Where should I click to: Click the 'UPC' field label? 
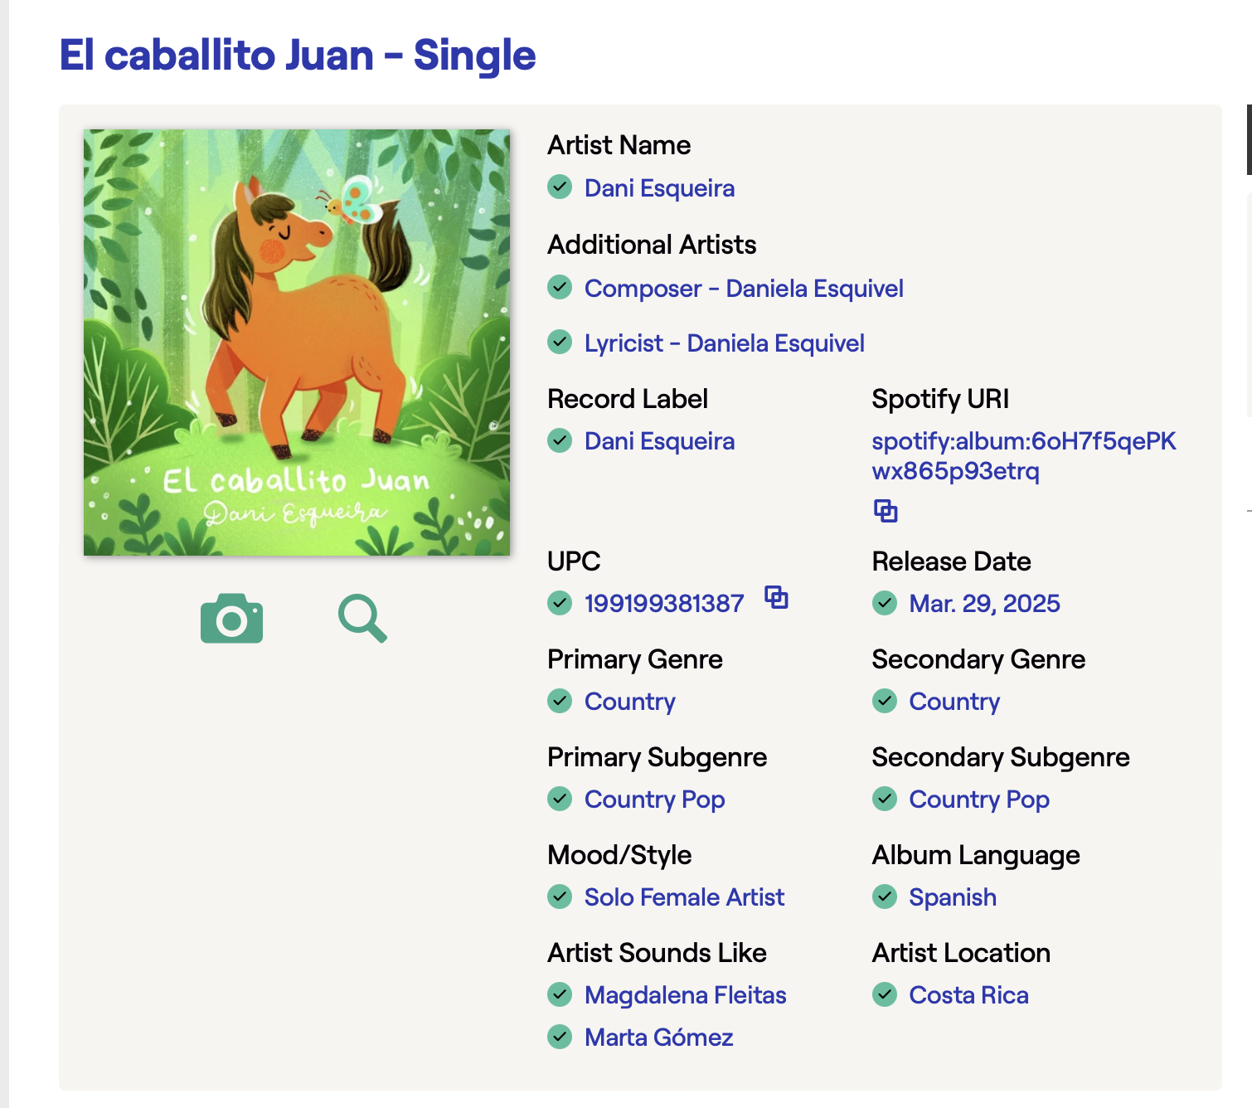(x=574, y=561)
